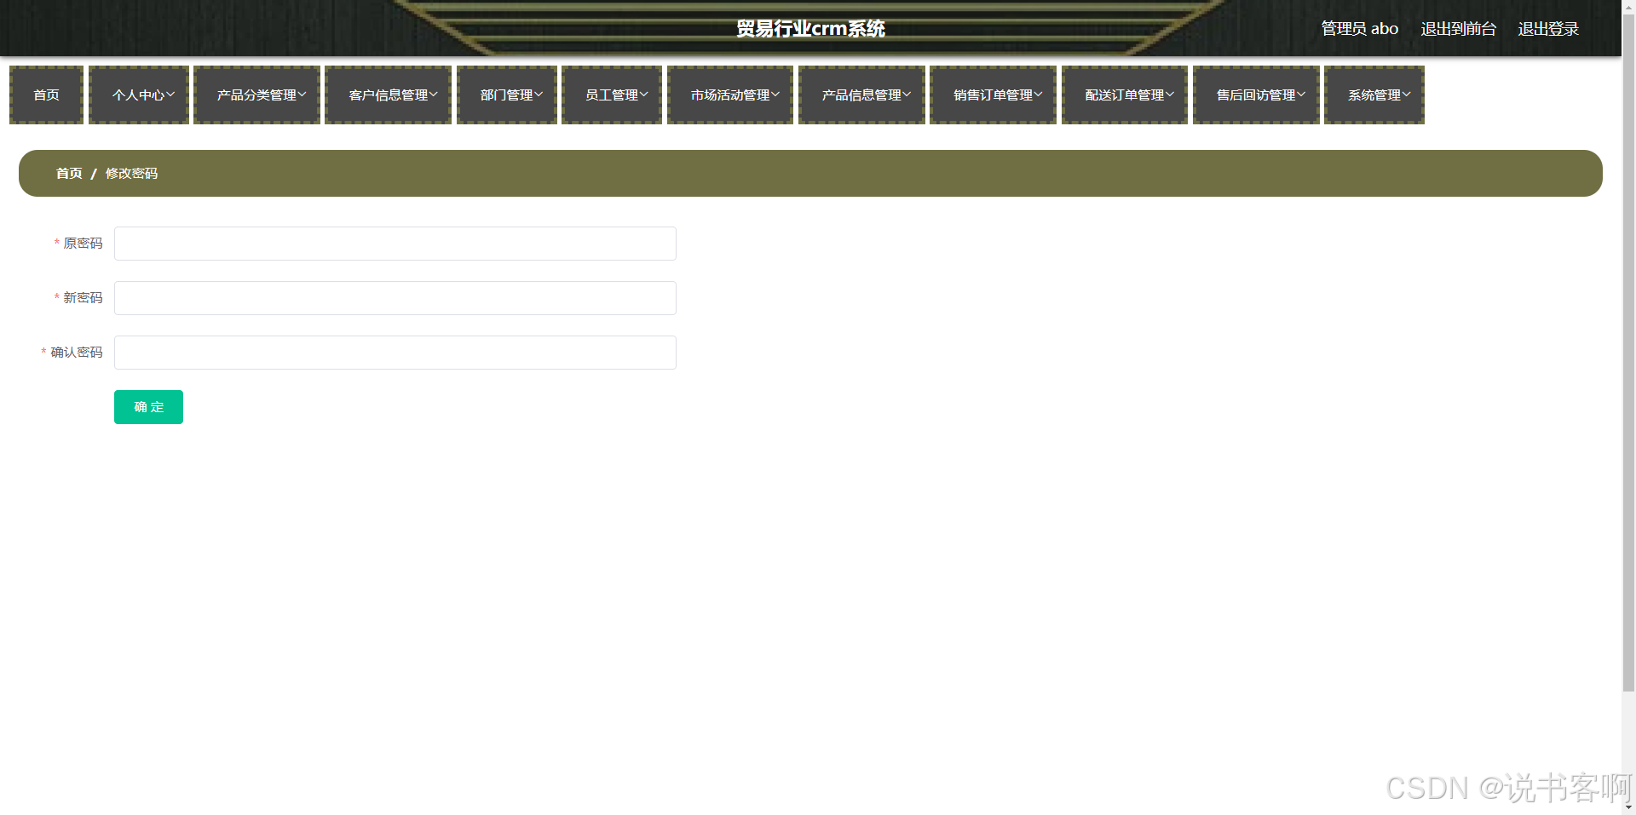The height and width of the screenshot is (815, 1636).
Task: Expand the 客户信息管理 dropdown menu
Action: click(388, 95)
